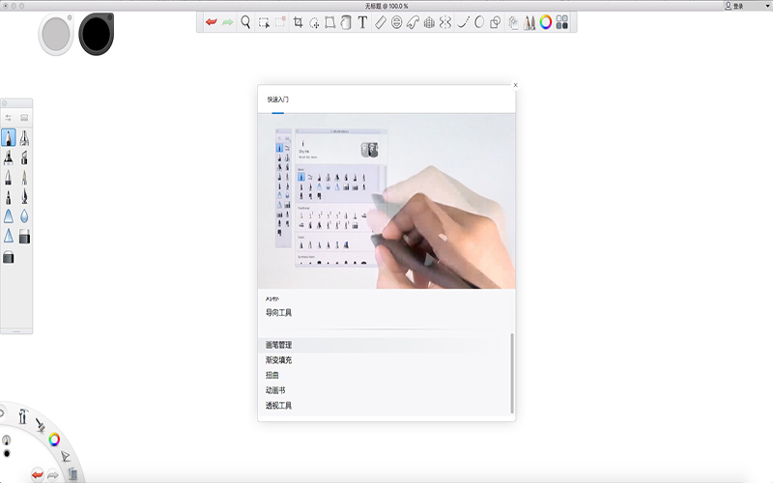Activate the Ruler guide

click(x=380, y=22)
